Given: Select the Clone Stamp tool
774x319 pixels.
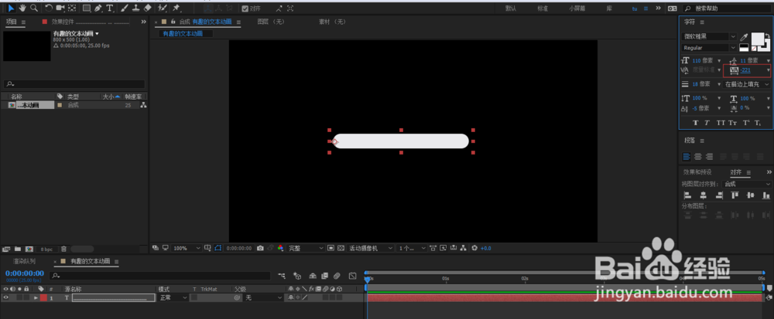Looking at the screenshot, I should [135, 8].
